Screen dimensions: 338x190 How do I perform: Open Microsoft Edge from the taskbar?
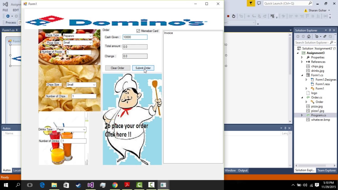pos(42,185)
